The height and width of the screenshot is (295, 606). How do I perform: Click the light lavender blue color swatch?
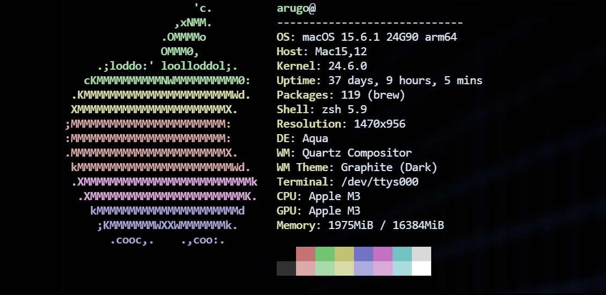coord(364,268)
